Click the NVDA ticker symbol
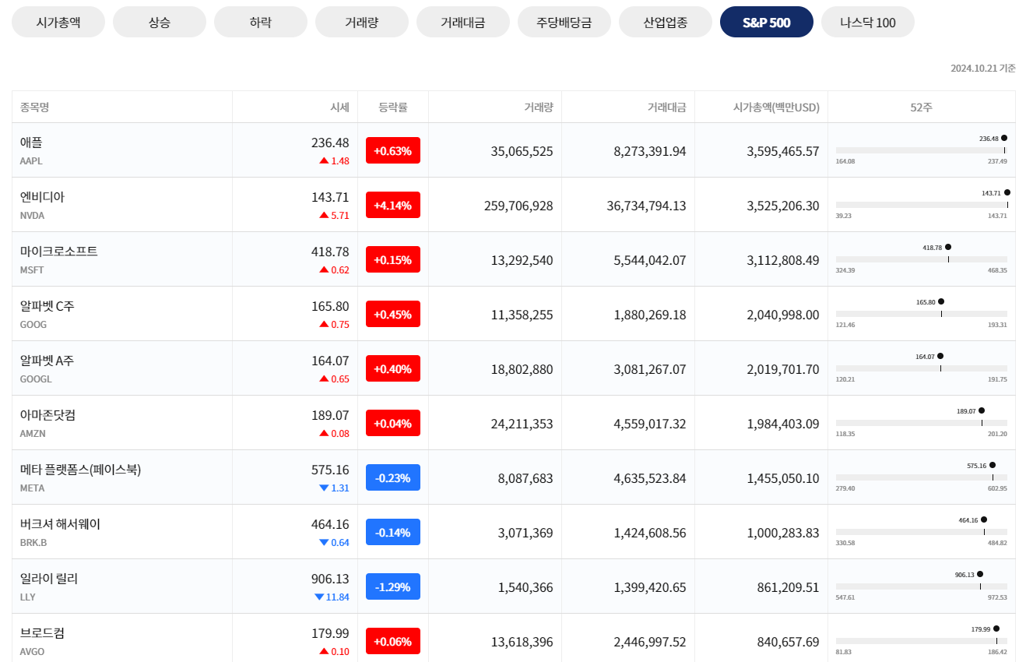 32,216
